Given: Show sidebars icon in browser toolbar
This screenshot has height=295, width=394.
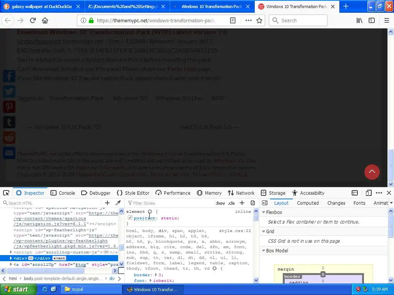Looking at the screenshot, I should point(372,20).
